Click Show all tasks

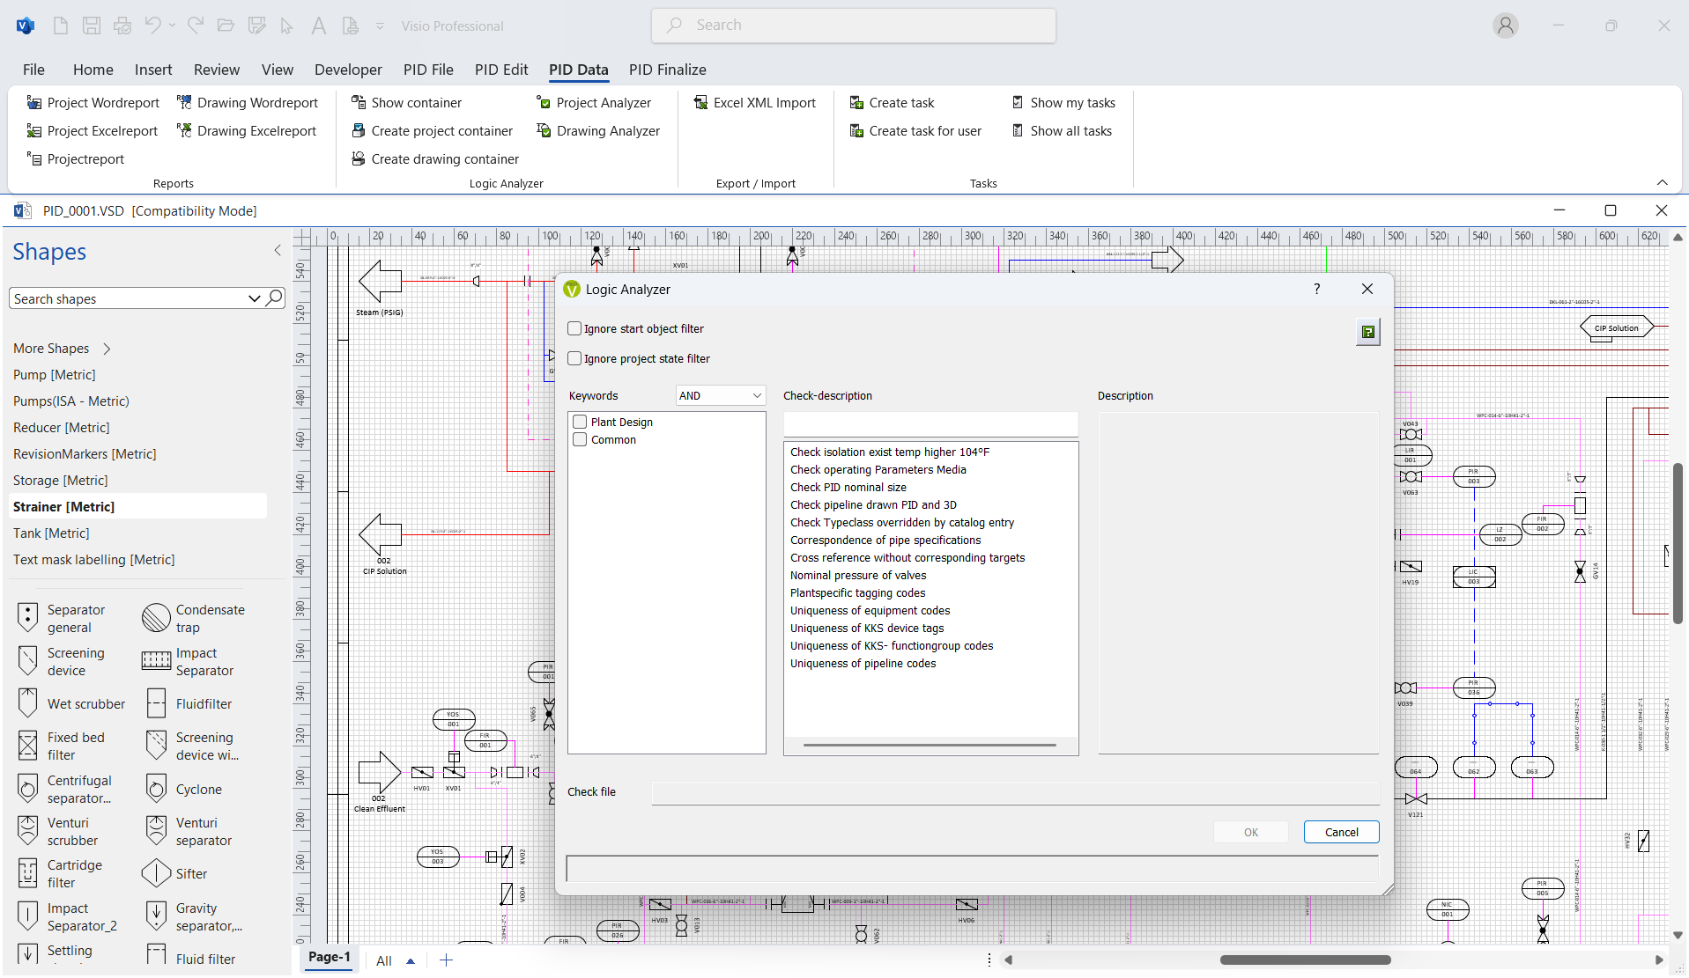pyautogui.click(x=1062, y=131)
